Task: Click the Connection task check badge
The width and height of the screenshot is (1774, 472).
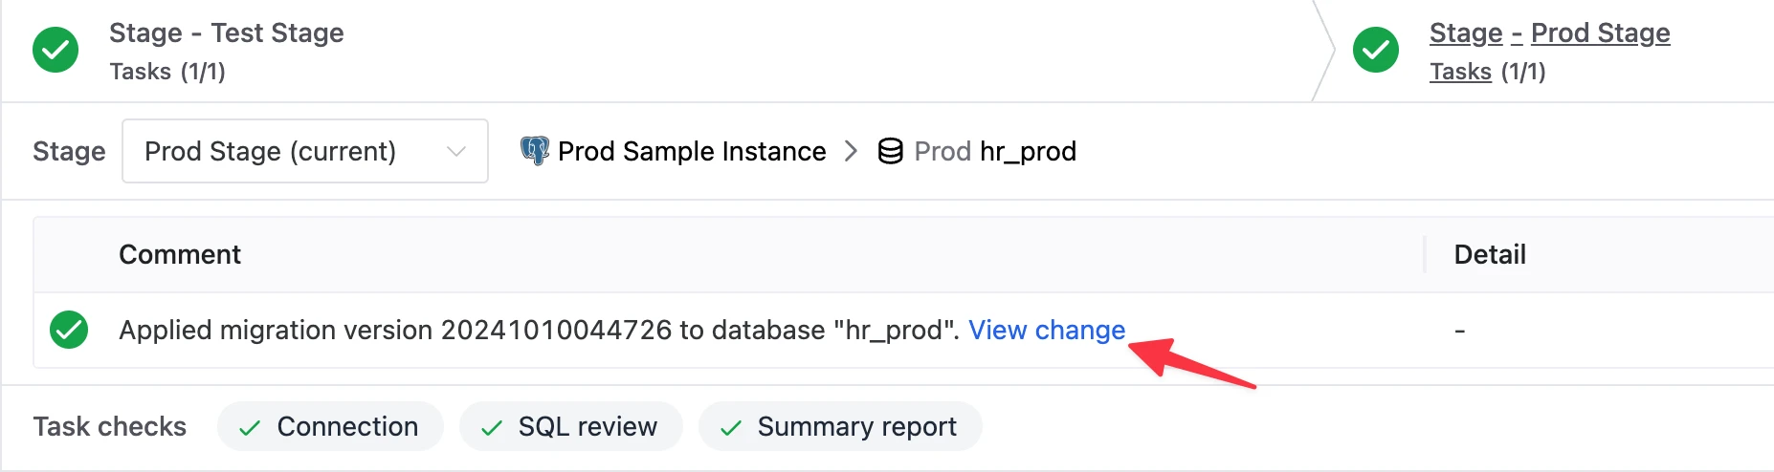Action: coord(330,426)
